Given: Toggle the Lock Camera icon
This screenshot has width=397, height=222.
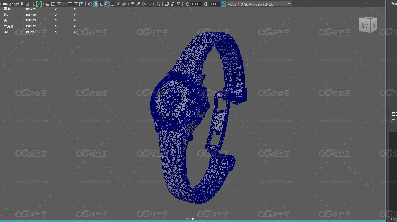Looking at the screenshot, I should (11, 4).
